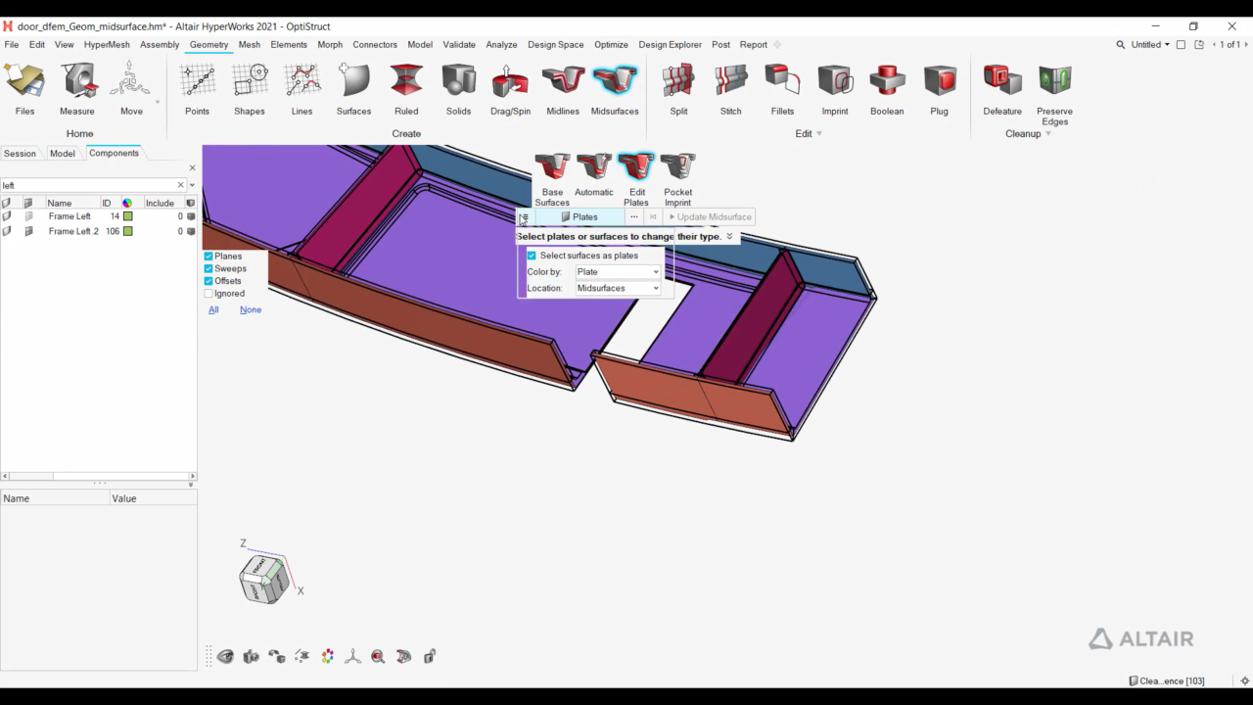
Task: Open the Connectors ribbon tab
Action: click(375, 45)
